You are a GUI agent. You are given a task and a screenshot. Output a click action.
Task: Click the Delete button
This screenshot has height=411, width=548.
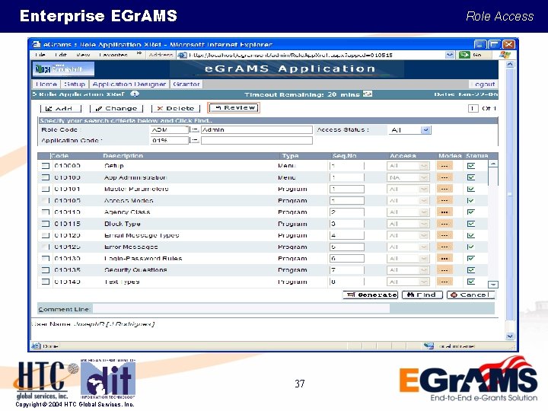point(176,108)
